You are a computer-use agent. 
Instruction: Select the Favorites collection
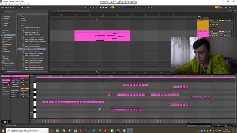click(7, 16)
